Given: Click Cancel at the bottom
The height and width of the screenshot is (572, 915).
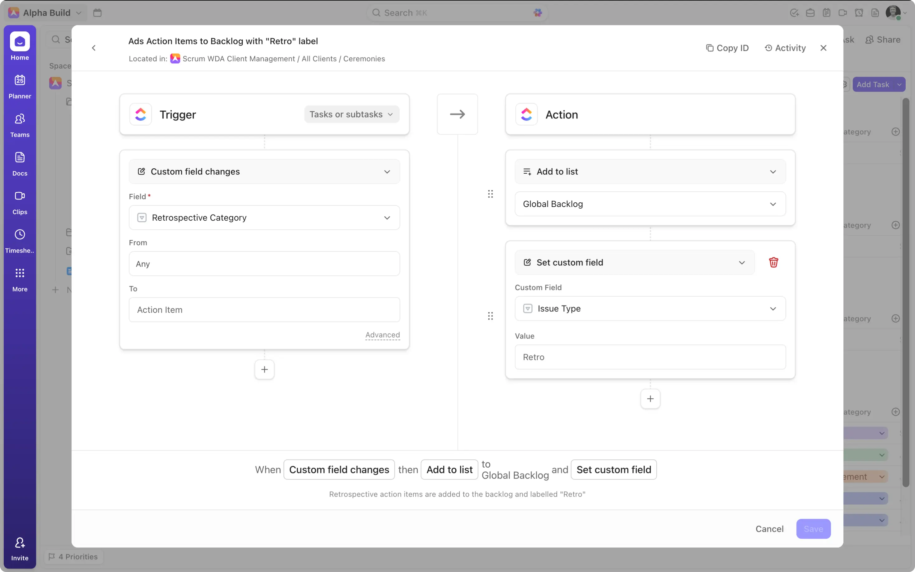Looking at the screenshot, I should 769,528.
